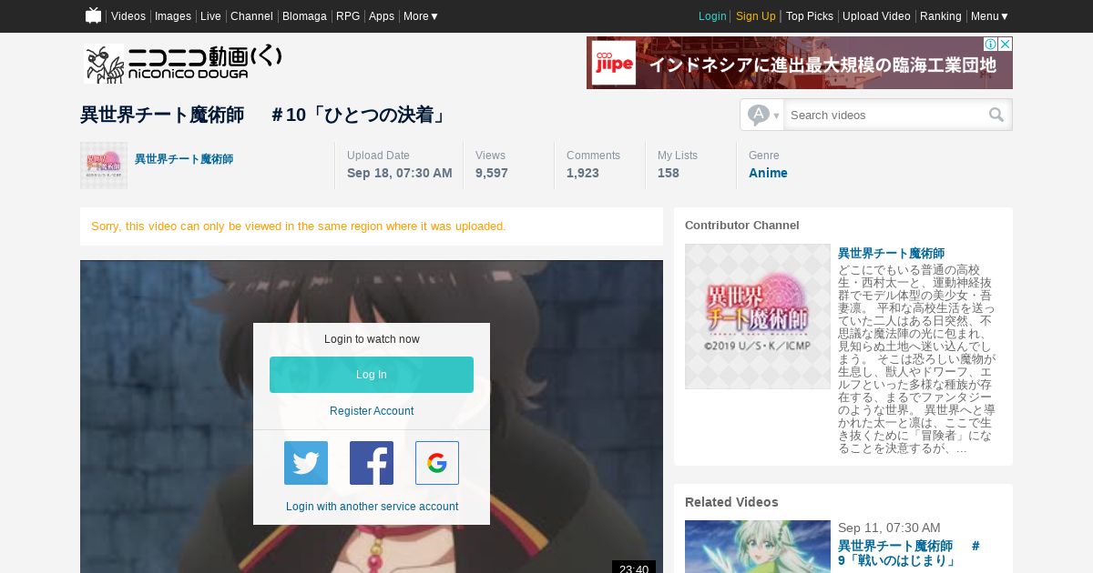Click Login with another service account
The image size is (1093, 573).
(372, 507)
